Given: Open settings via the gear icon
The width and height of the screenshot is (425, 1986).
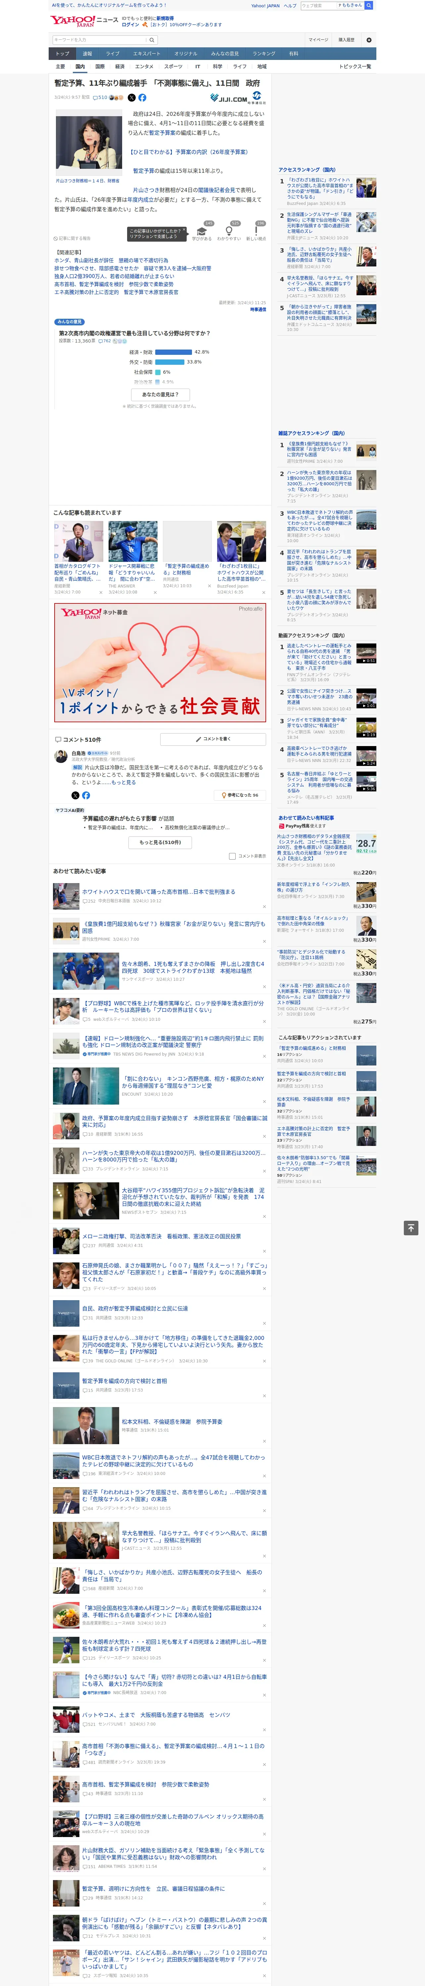Looking at the screenshot, I should [369, 40].
